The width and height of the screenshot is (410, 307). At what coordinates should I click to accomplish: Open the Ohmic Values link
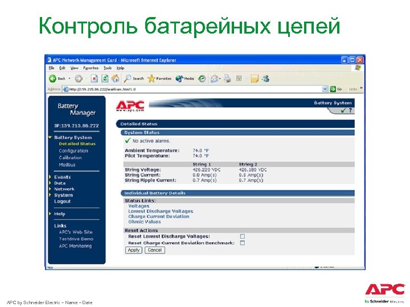point(144,222)
